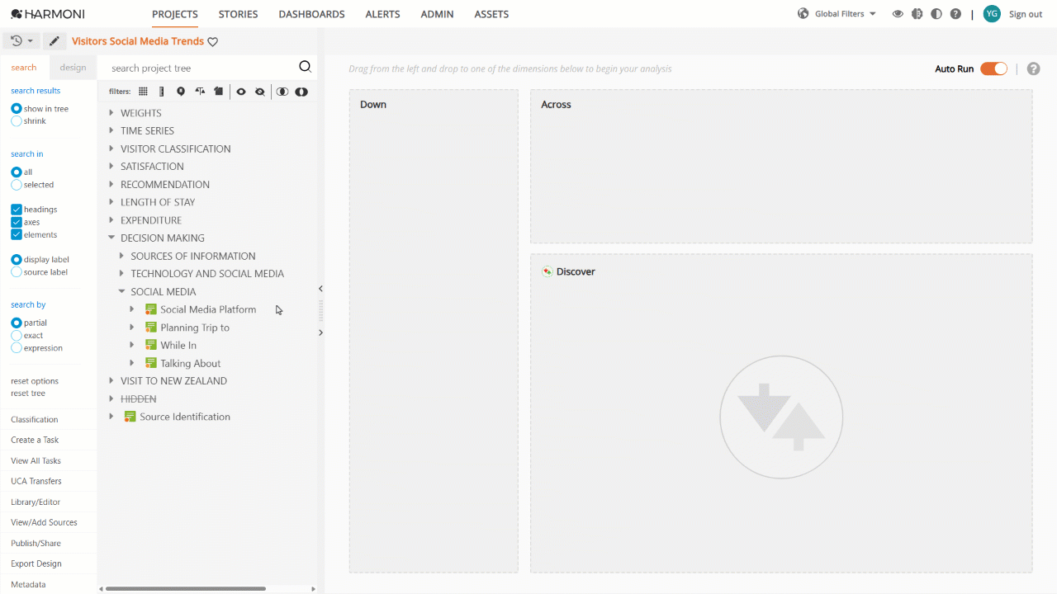Uncheck the 'axes' checkbox
The width and height of the screenshot is (1057, 594).
(x=17, y=222)
